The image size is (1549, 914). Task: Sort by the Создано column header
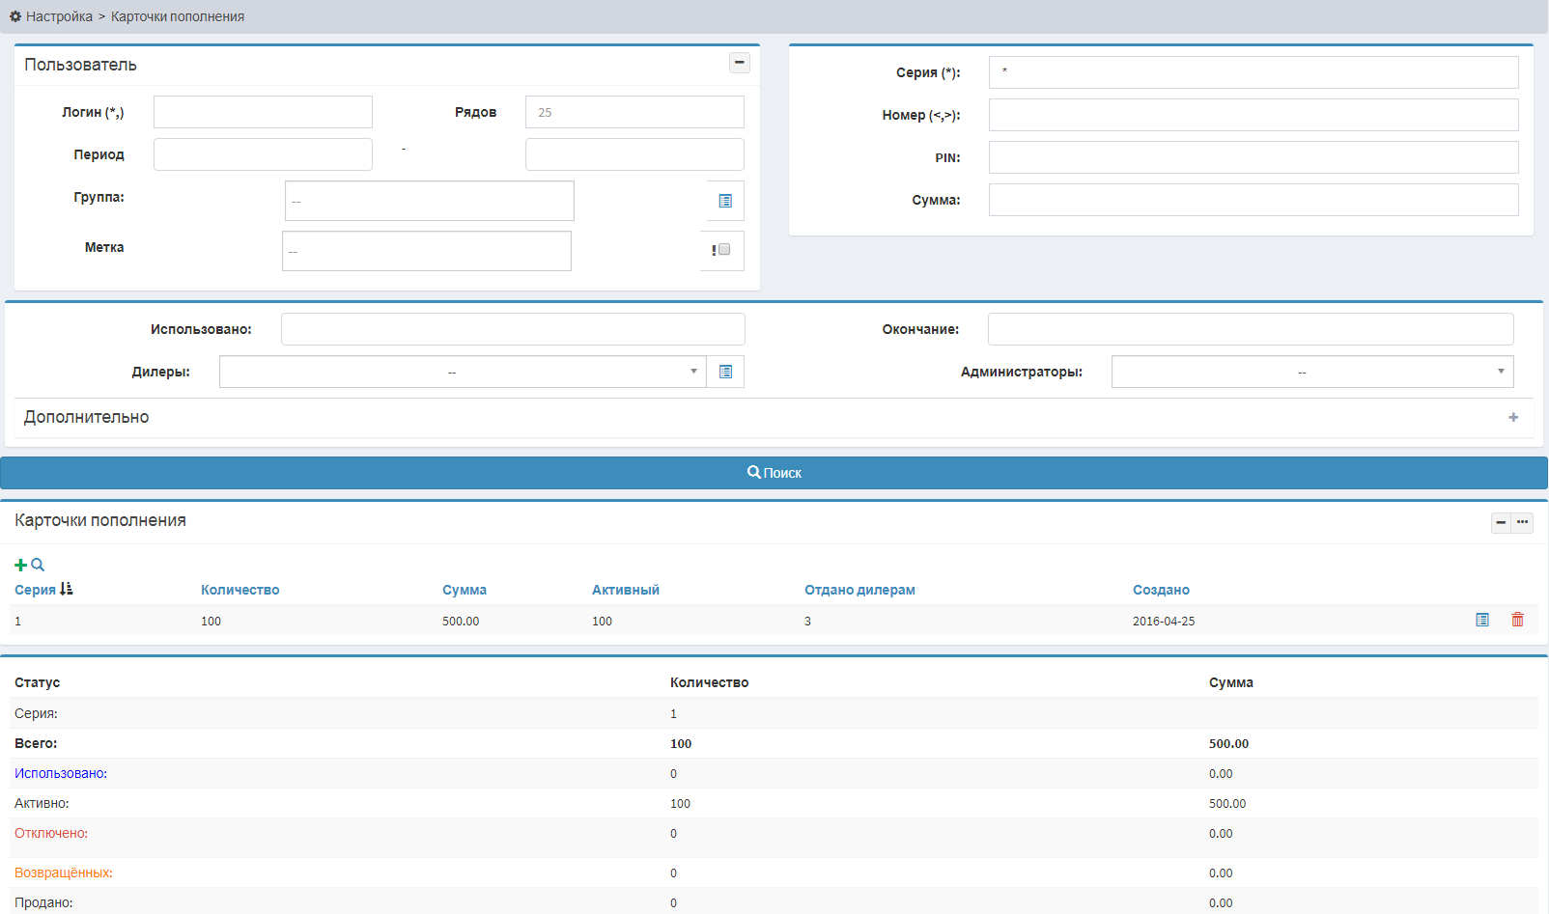pyautogui.click(x=1161, y=590)
